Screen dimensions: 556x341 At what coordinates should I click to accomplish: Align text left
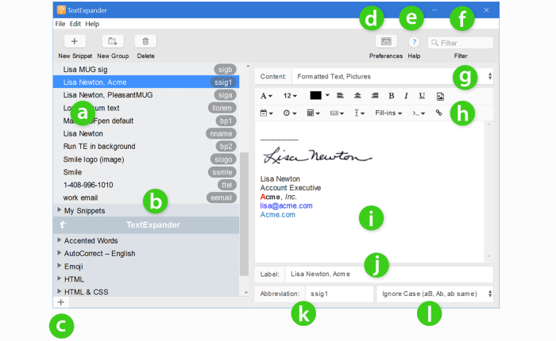click(x=340, y=96)
